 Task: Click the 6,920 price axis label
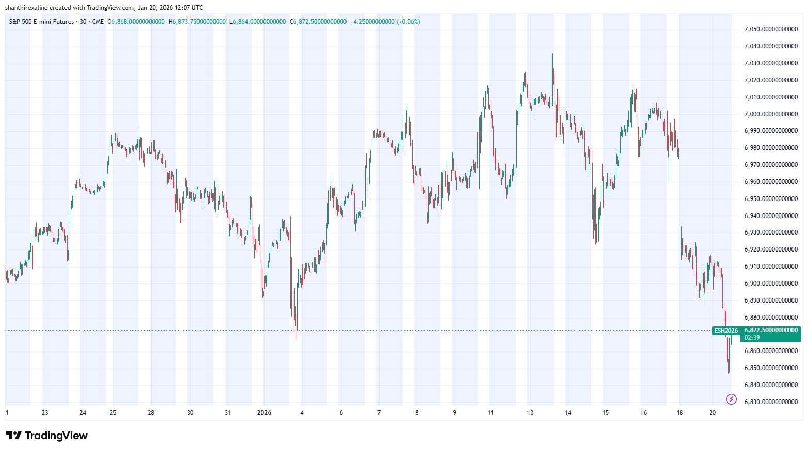pos(771,249)
